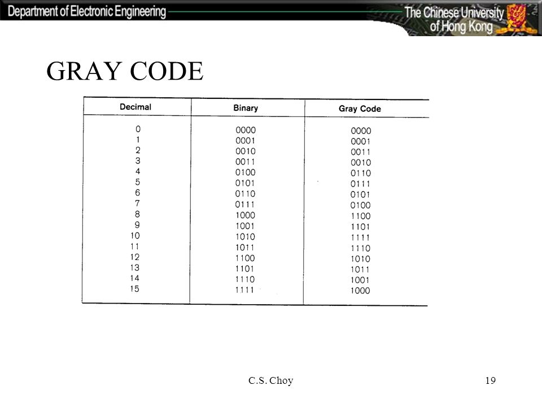Click 0010 in the Binary column
Image resolution: width=542 pixels, height=407 pixels.
(246, 151)
